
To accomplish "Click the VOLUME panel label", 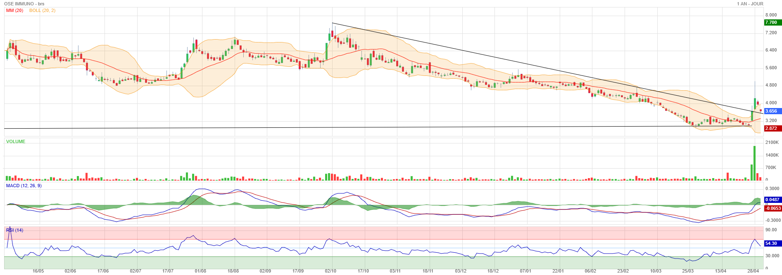I will 16,141.
